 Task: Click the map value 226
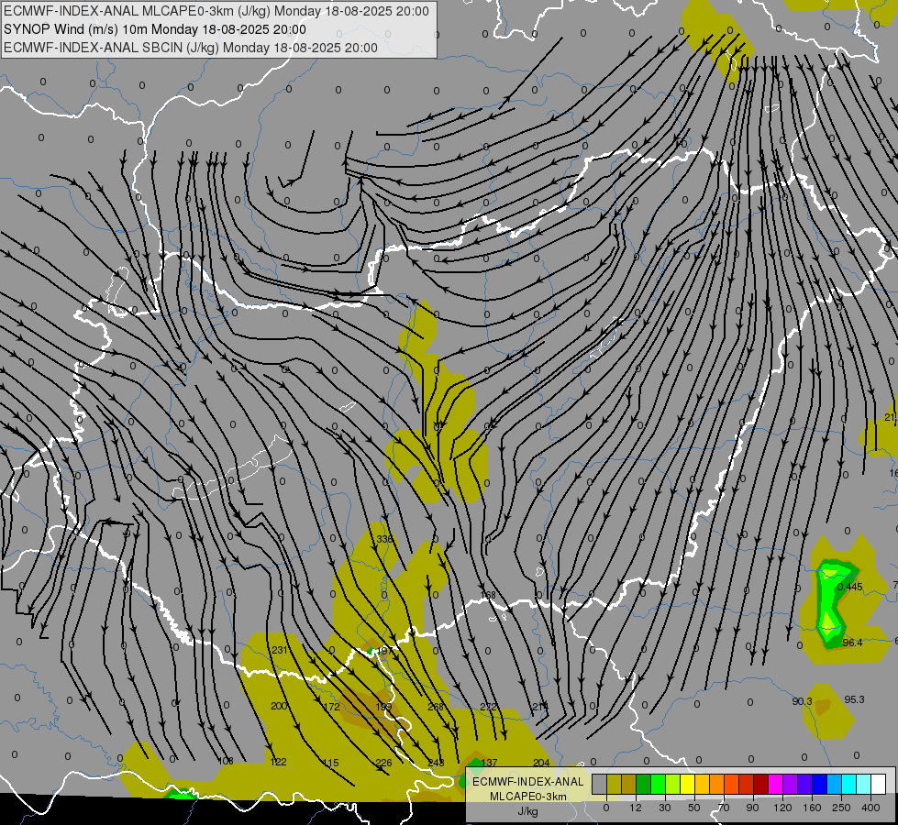coord(383,763)
